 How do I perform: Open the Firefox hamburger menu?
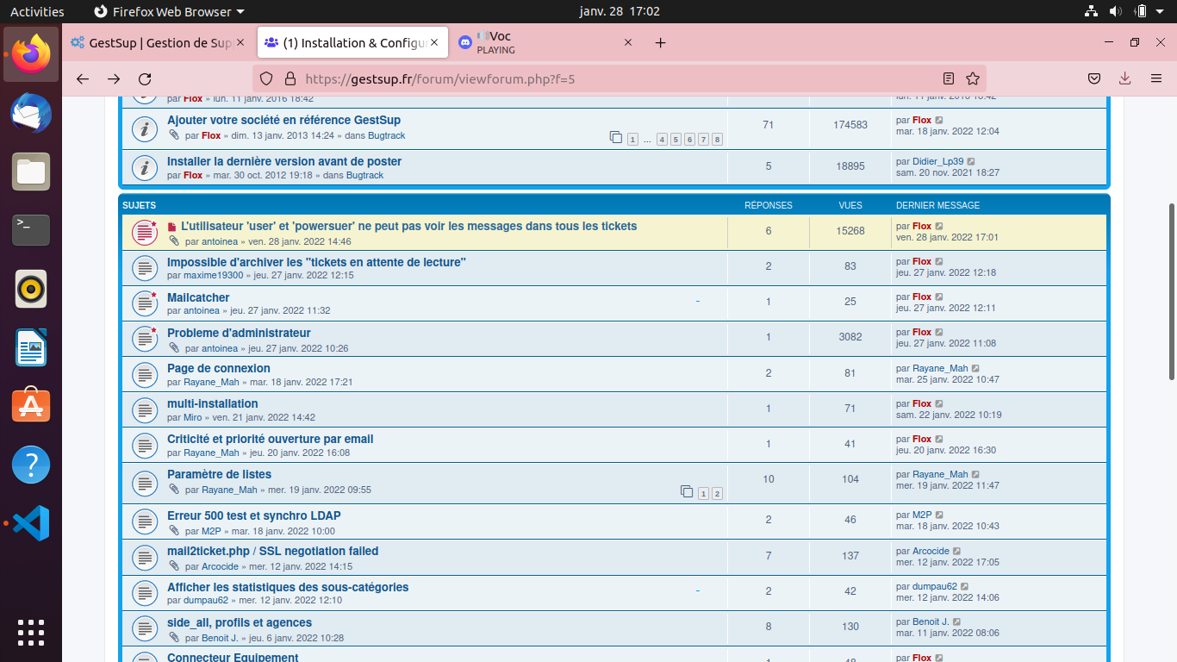(1156, 78)
